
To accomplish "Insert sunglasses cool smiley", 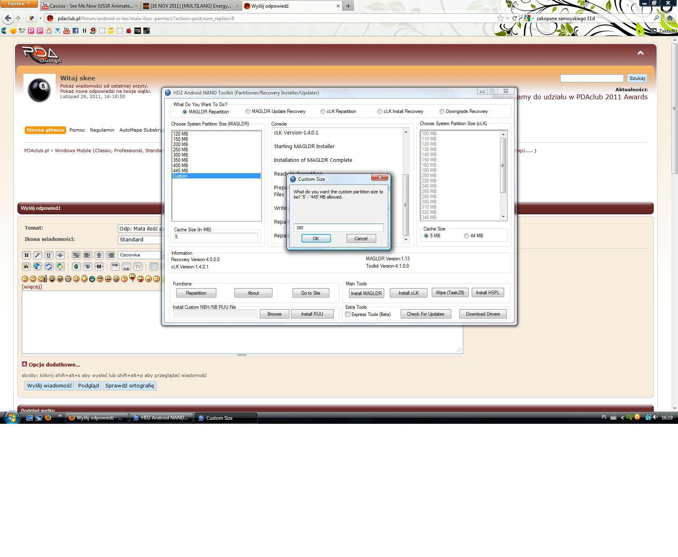I will point(100,279).
